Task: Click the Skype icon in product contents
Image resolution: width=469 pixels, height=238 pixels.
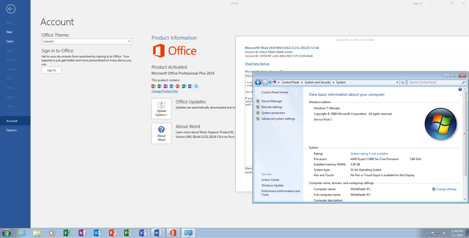Action: click(196, 86)
